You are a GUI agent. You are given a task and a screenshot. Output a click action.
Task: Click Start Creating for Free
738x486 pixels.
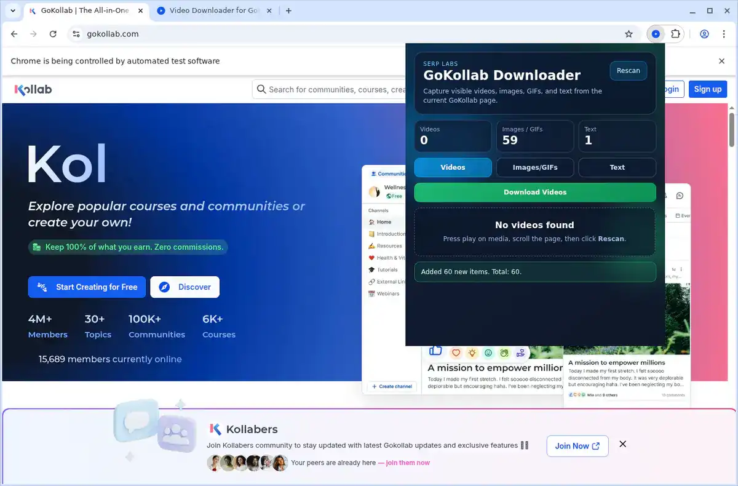tap(87, 287)
